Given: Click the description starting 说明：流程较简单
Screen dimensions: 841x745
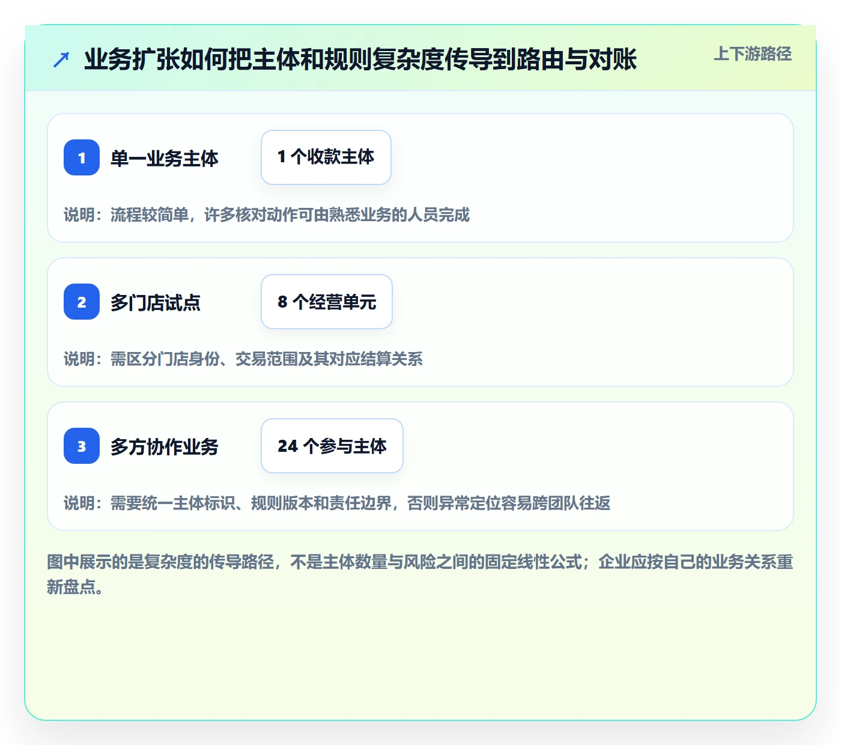Looking at the screenshot, I should pos(267,215).
